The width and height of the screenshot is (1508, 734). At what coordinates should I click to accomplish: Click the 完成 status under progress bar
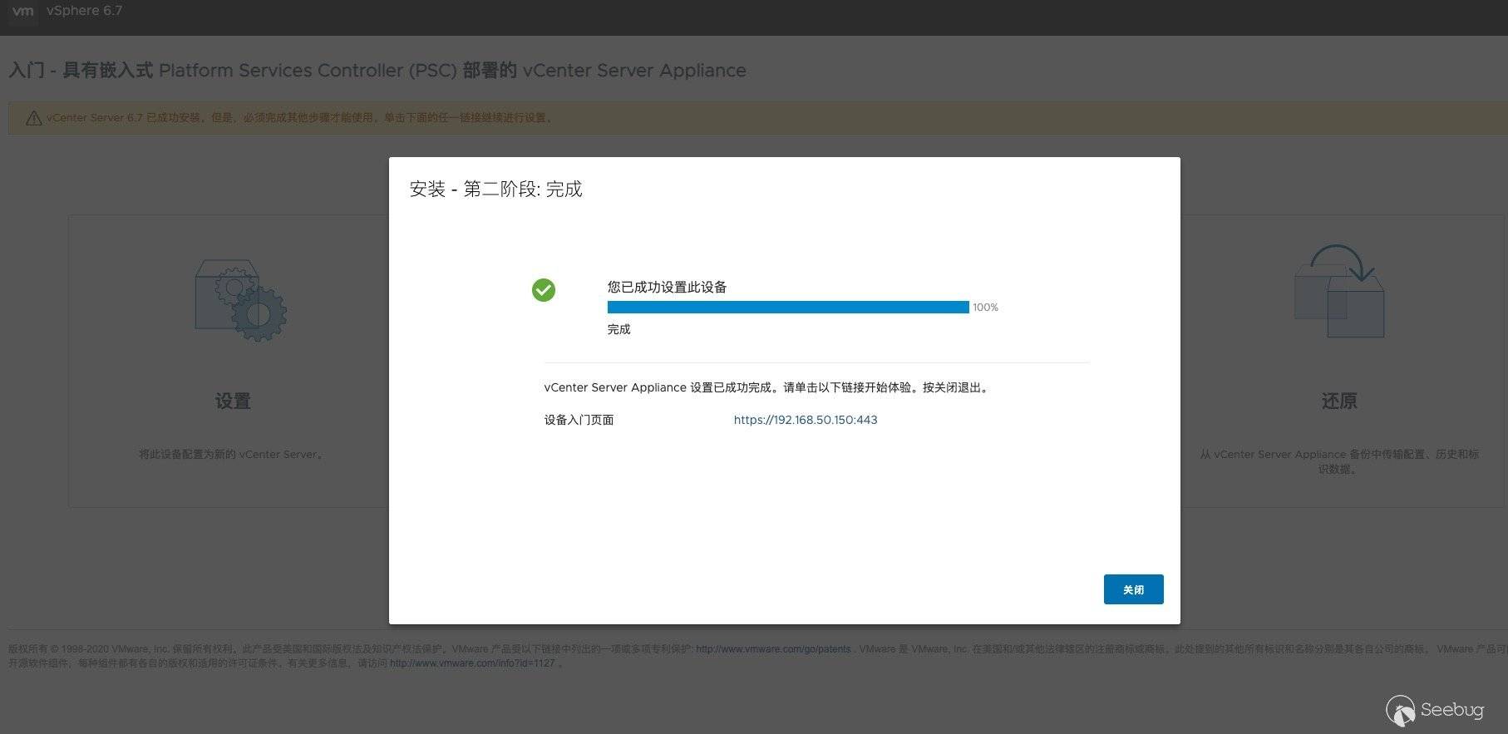pyautogui.click(x=619, y=329)
